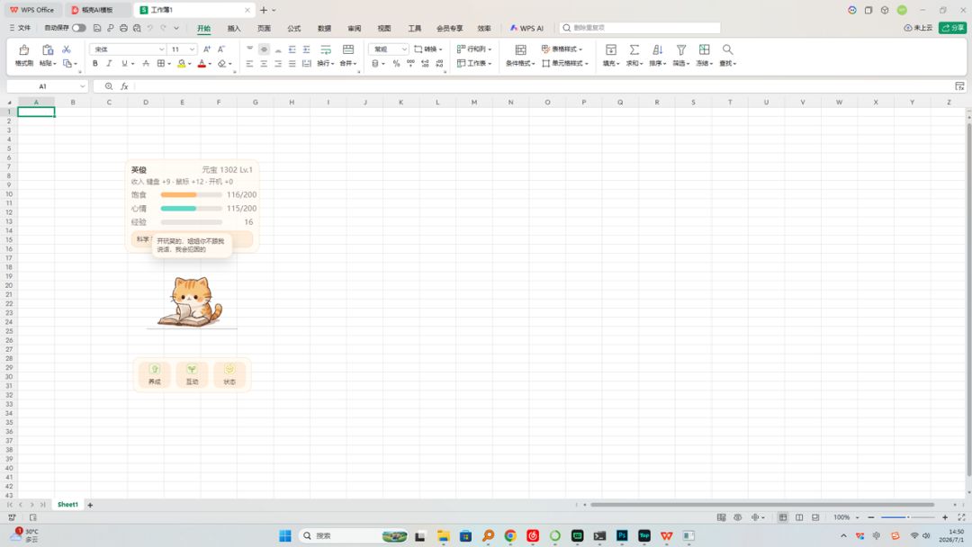Add a new sheet with plus button
Image resolution: width=972 pixels, height=547 pixels.
tap(90, 505)
